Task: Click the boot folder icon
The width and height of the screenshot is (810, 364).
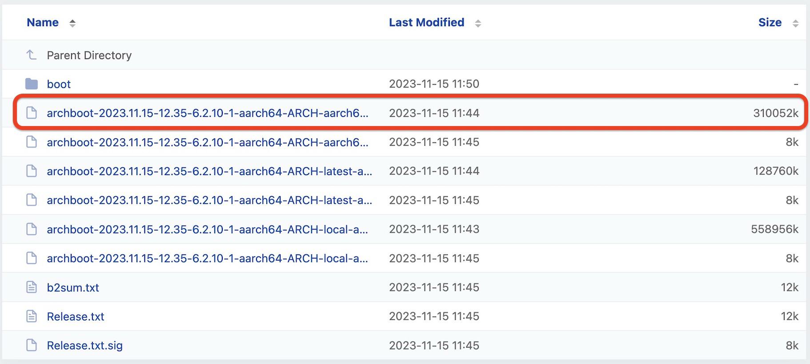Action: click(x=31, y=84)
